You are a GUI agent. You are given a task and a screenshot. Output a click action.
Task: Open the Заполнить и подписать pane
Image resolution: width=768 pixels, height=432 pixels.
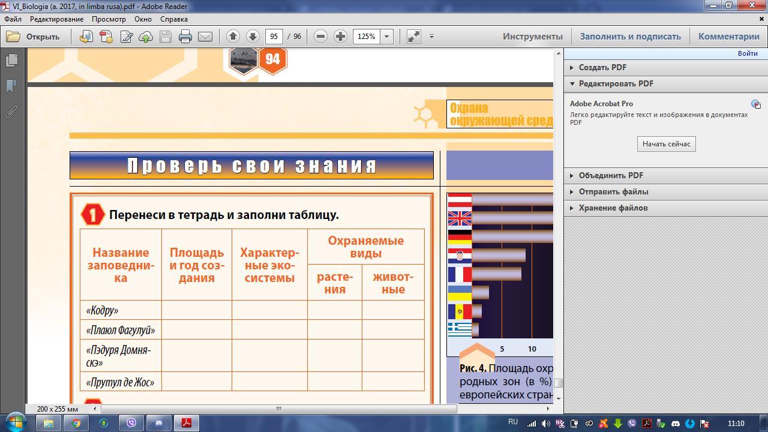coord(630,37)
